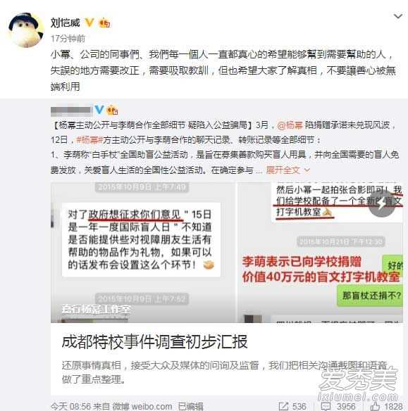Open the right chat screenshot image

point(320,253)
